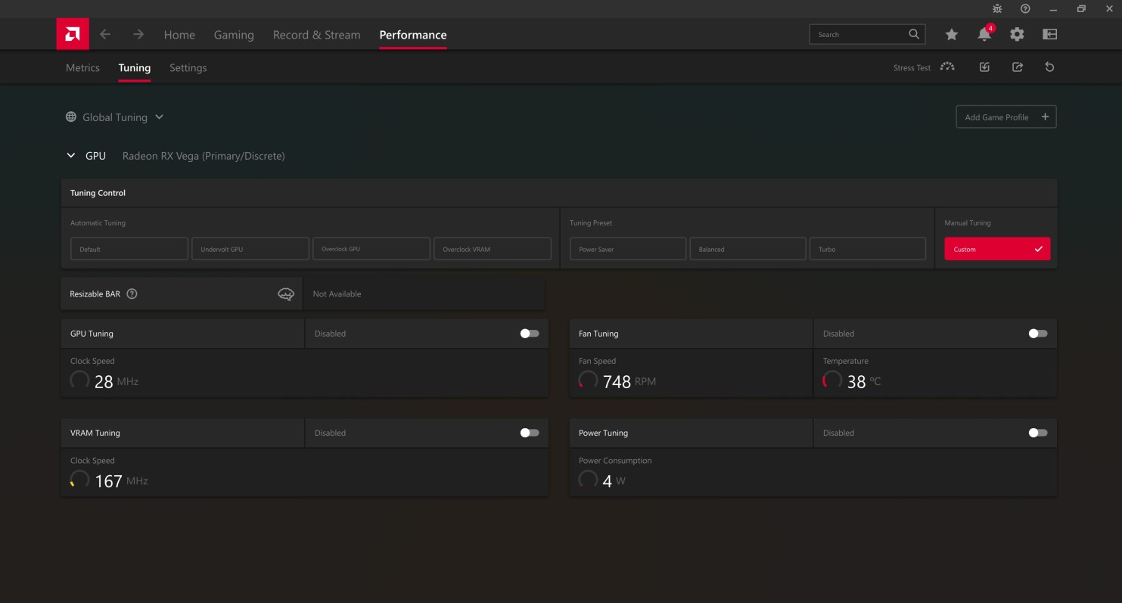The height and width of the screenshot is (603, 1122).
Task: Toggle Power Tuning on
Action: tap(1038, 433)
